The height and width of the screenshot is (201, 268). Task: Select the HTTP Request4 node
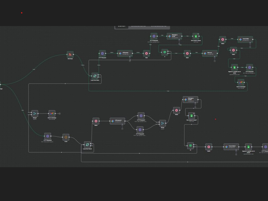(141, 116)
